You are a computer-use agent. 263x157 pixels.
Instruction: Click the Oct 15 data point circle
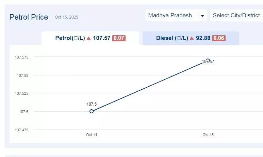coord(208,61)
